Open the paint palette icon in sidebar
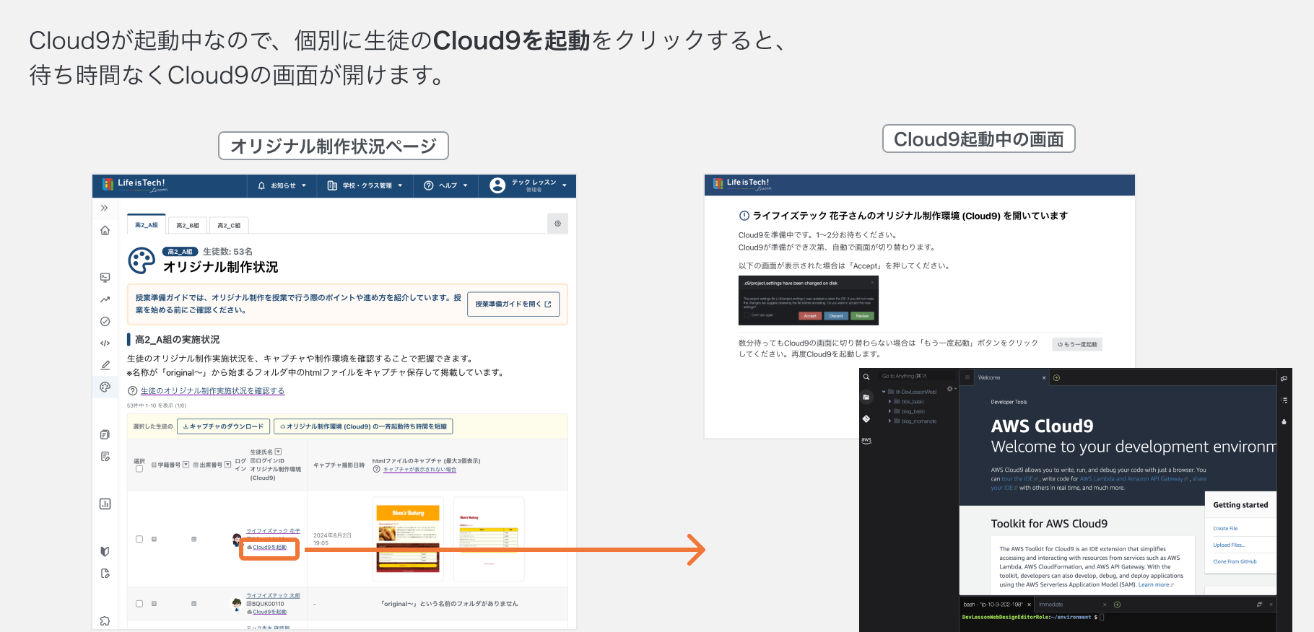 point(105,387)
